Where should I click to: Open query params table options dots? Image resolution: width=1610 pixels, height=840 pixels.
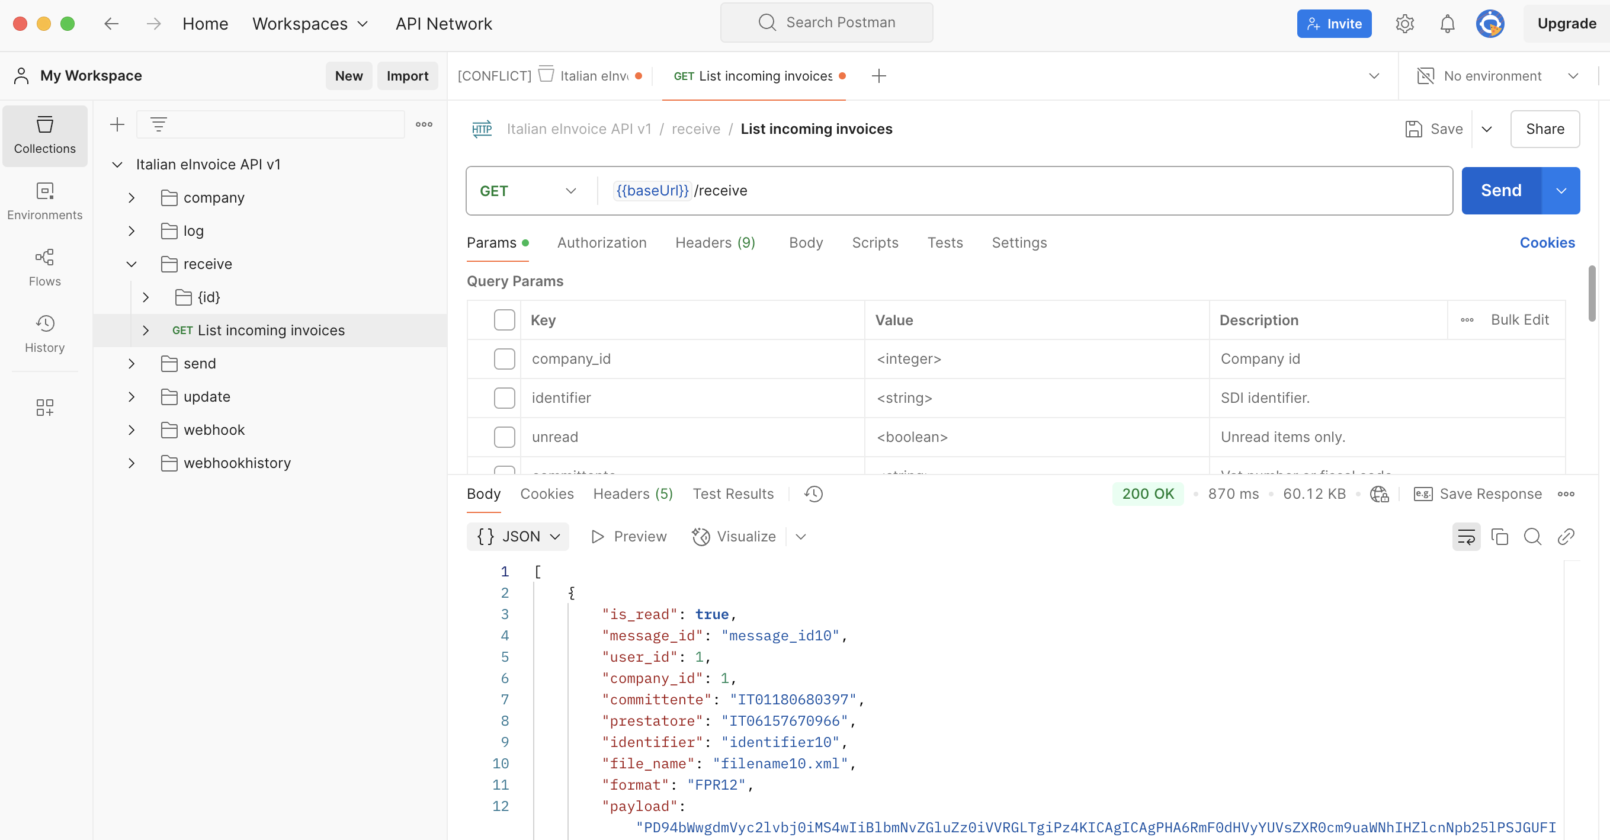pyautogui.click(x=1467, y=320)
